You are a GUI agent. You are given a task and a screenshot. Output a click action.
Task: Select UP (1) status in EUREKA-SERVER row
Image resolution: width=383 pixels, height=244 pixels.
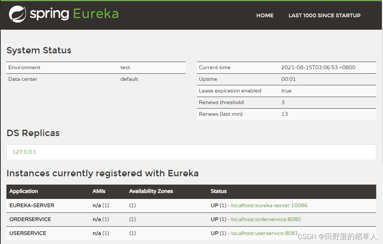[x=218, y=205]
